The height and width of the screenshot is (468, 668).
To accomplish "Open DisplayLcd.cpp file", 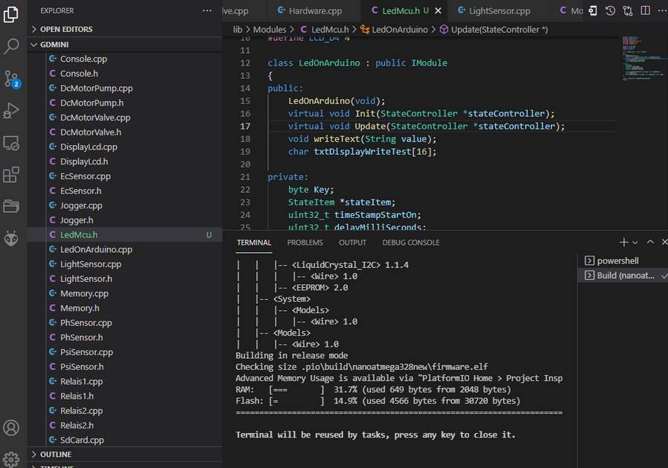I will tap(125, 147).
